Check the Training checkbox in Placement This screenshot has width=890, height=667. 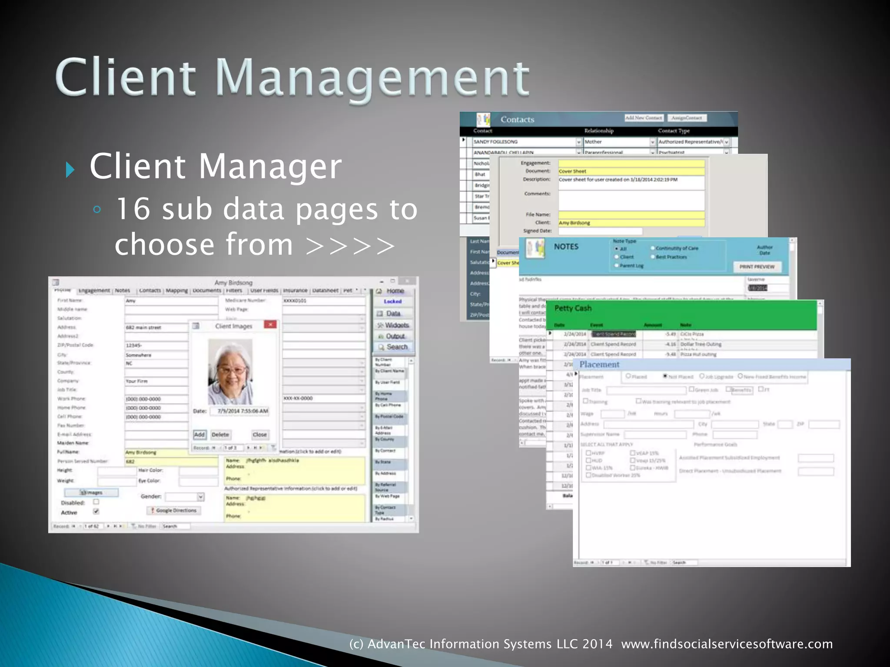click(586, 401)
